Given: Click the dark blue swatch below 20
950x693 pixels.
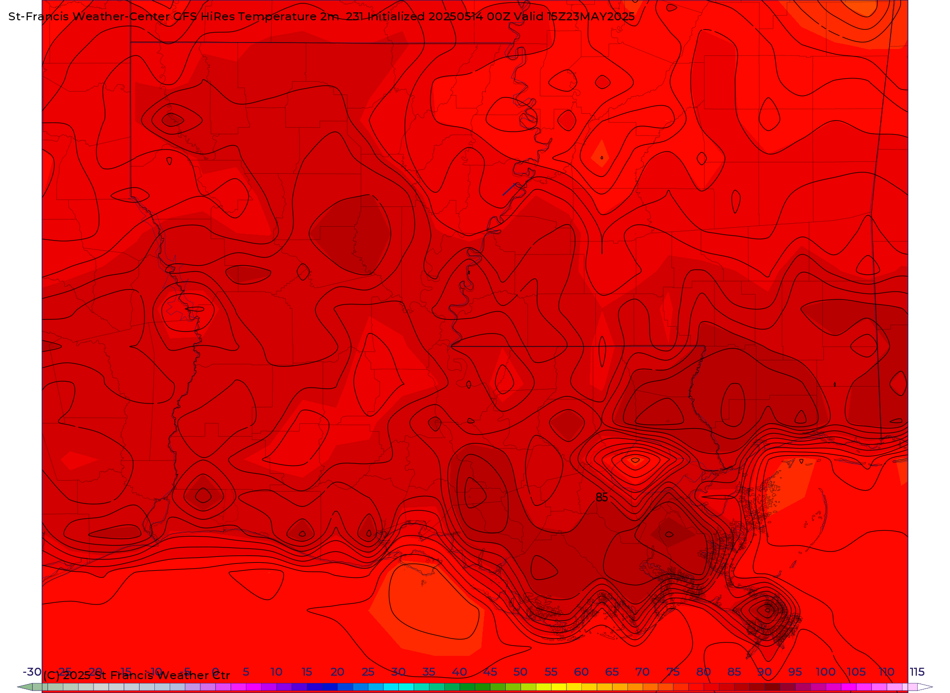Looking at the screenshot, I should pyautogui.click(x=330, y=687).
